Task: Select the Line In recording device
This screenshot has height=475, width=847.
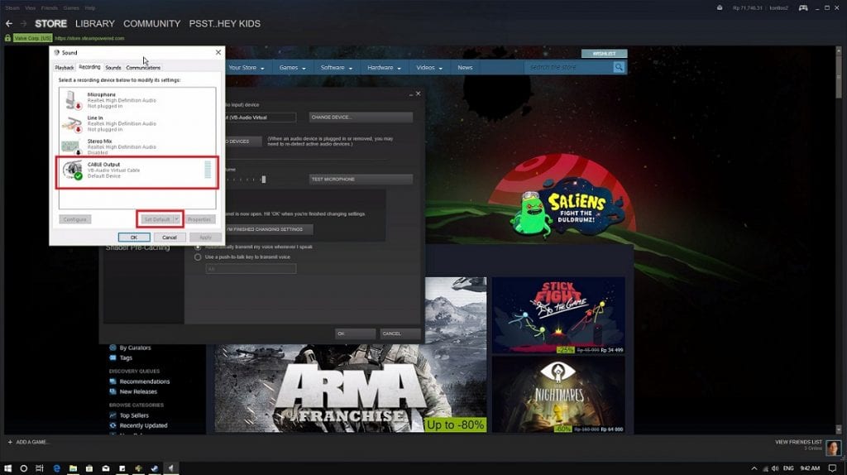Action: coord(137,123)
